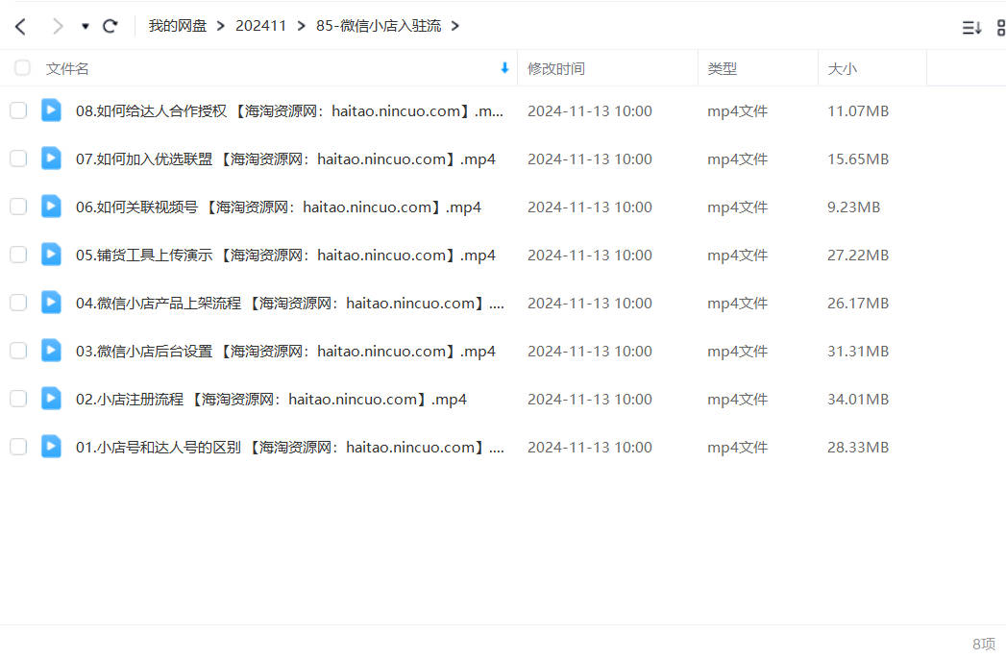Image resolution: width=1006 pixels, height=658 pixels.
Task: Select file name 02.小店注册流程
Action: pyautogui.click(x=271, y=400)
